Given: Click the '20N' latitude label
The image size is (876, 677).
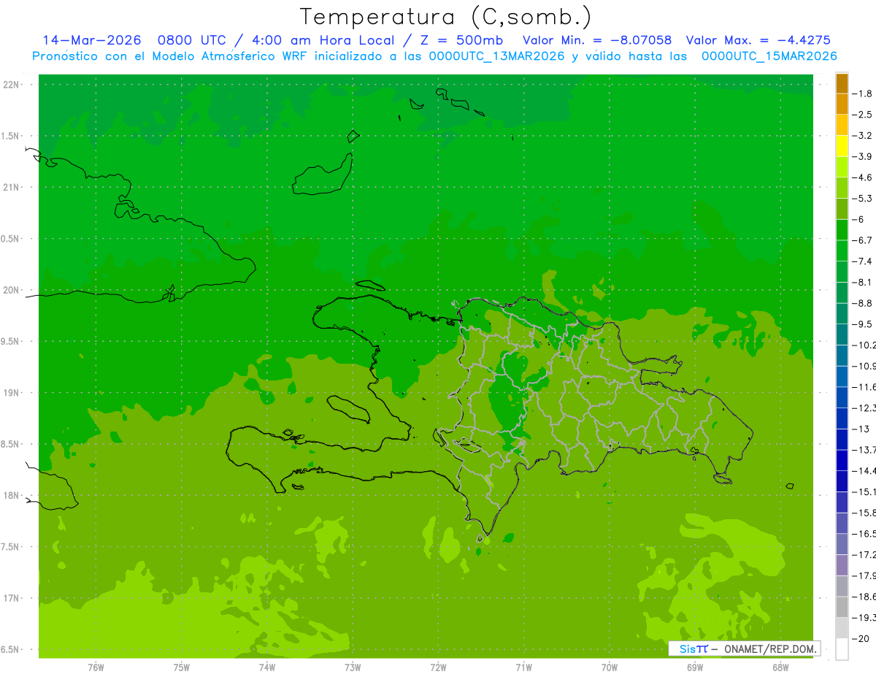Looking at the screenshot, I should 12,290.
